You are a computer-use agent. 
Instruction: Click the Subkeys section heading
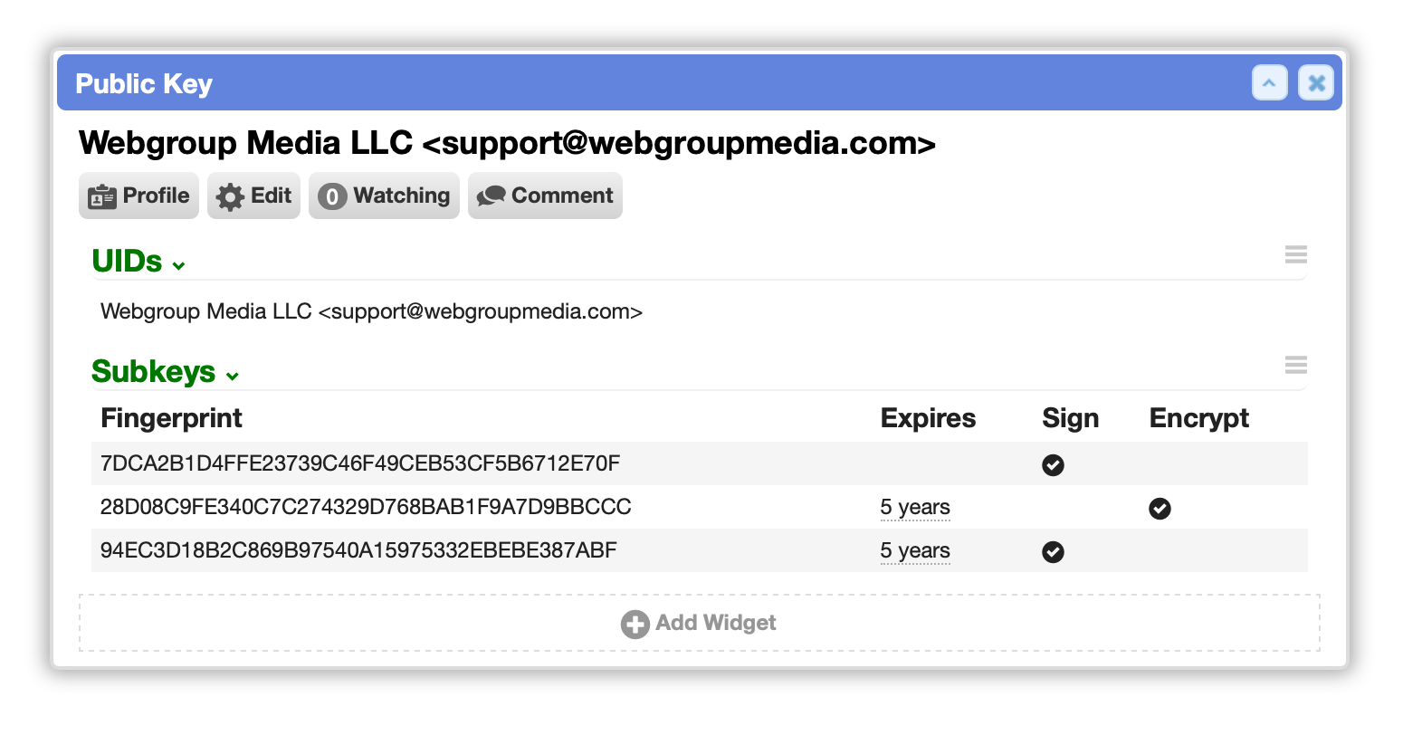tap(154, 371)
